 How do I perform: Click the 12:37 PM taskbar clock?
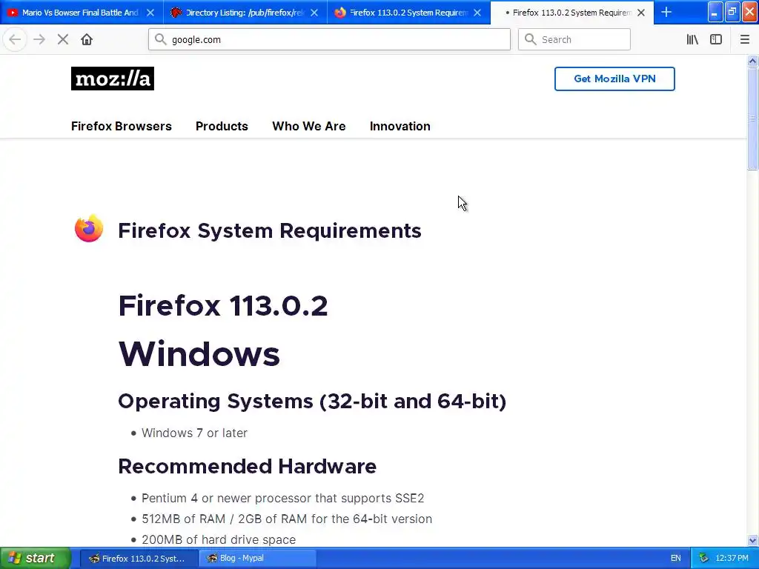tap(732, 559)
